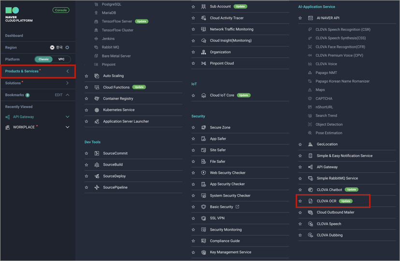Viewport: 400px width, 261px height.
Task: Open the CAPTCHA API entry
Action: tap(324, 98)
